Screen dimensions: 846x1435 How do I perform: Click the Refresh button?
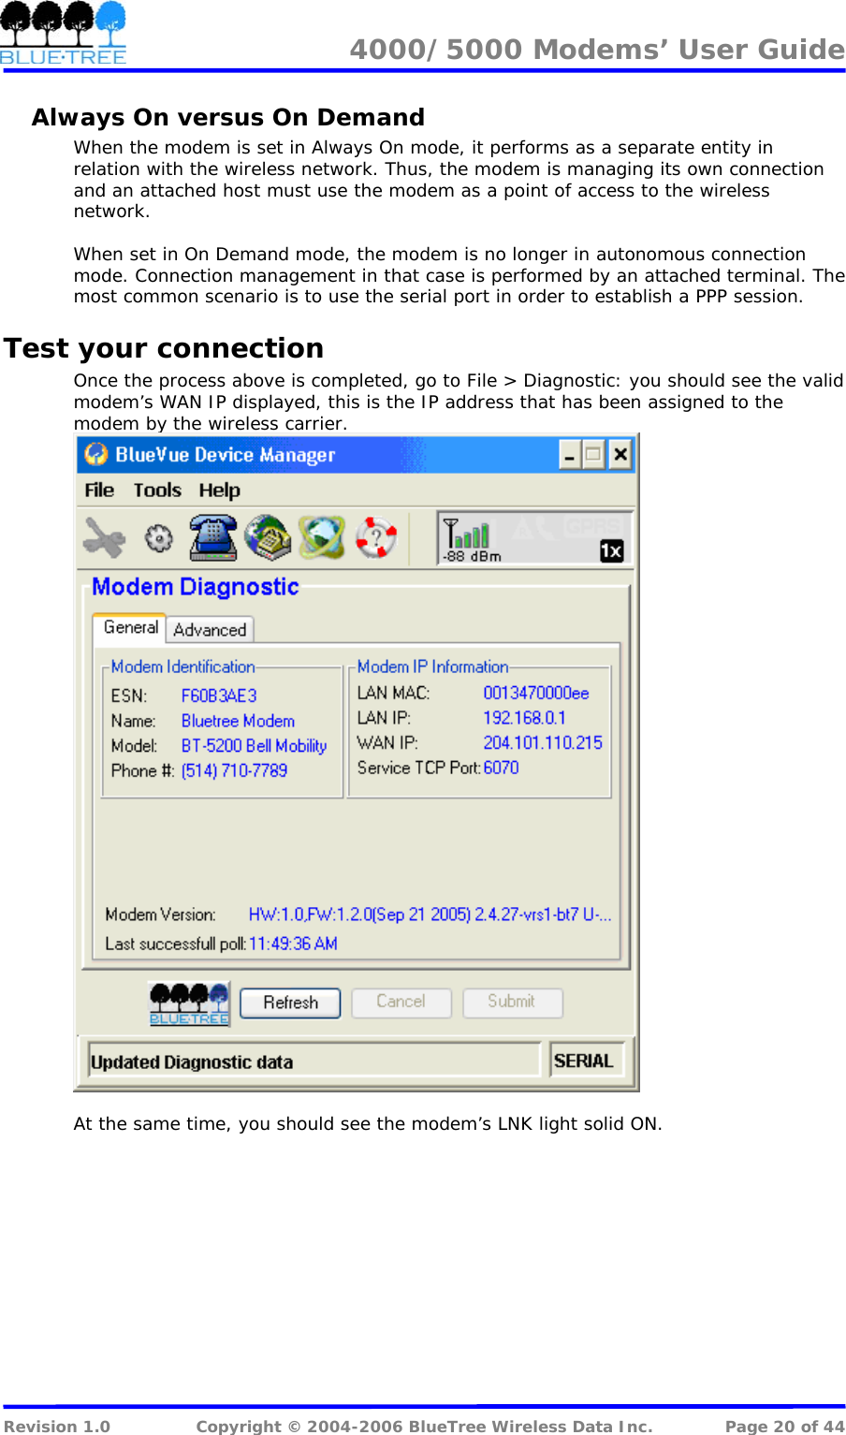click(290, 1003)
